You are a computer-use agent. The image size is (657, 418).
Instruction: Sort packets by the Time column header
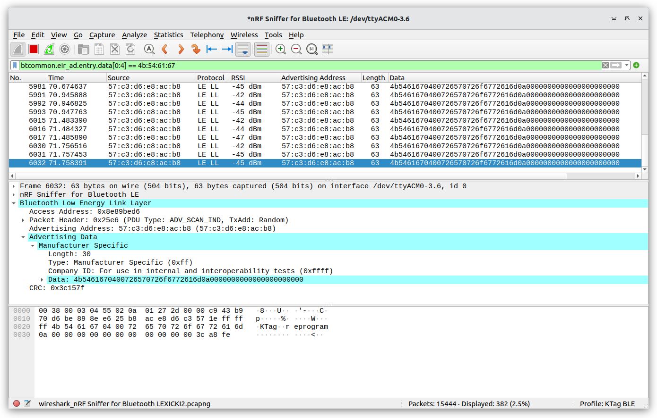pos(76,78)
